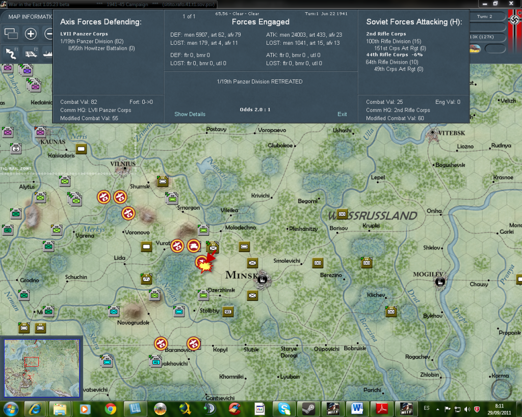Viewport: 522px width, 417px height.
Task: Click Exit in the combat report
Action: pyautogui.click(x=342, y=114)
